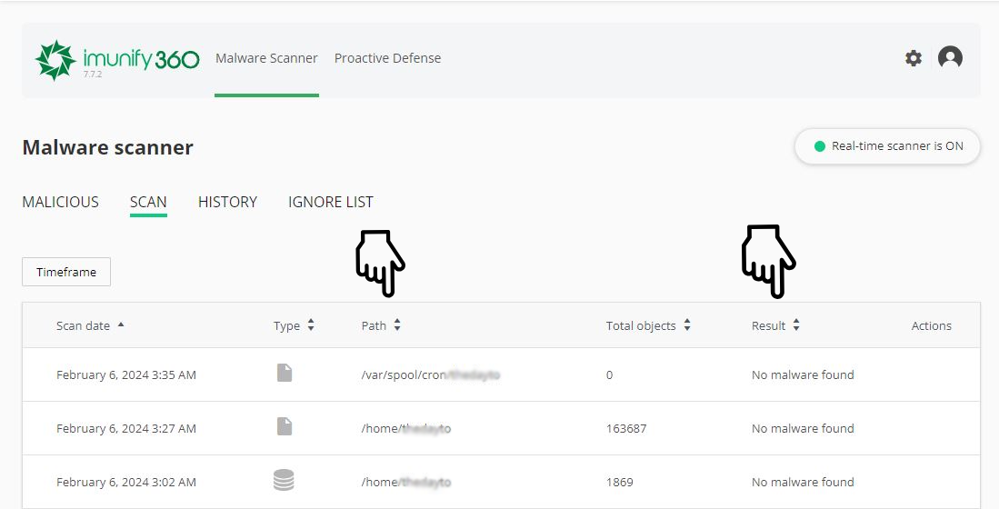Viewport: 999px width, 509px height.
Task: Click the Real-time scanner is ON badge
Action: (887, 146)
